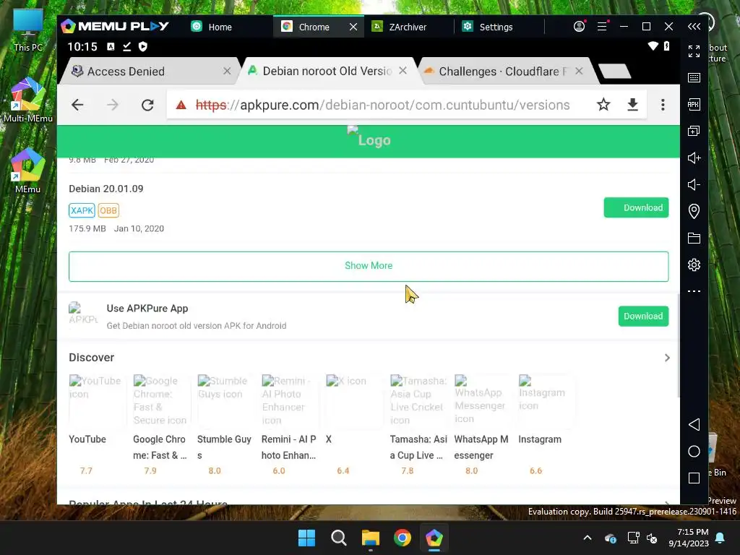Open Chrome three-dot overflow menu
Image resolution: width=740 pixels, height=555 pixels.
point(663,104)
